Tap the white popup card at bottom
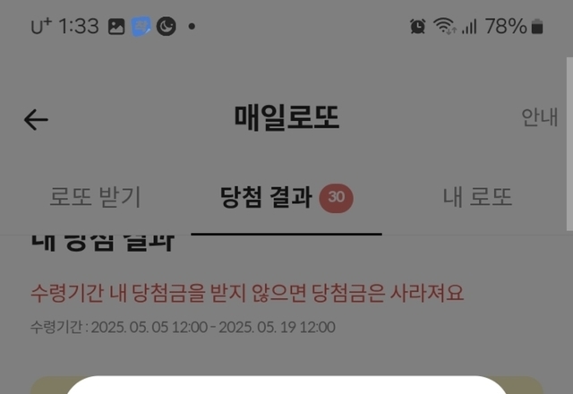The image size is (573, 394). pyautogui.click(x=286, y=385)
